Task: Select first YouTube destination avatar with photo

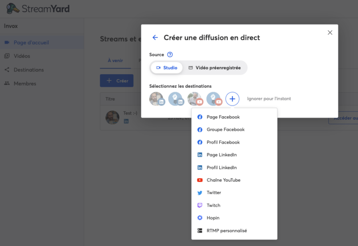Action: (195, 99)
